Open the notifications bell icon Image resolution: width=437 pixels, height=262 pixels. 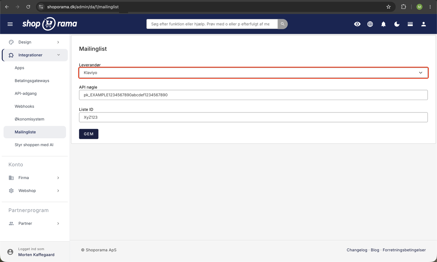point(384,24)
